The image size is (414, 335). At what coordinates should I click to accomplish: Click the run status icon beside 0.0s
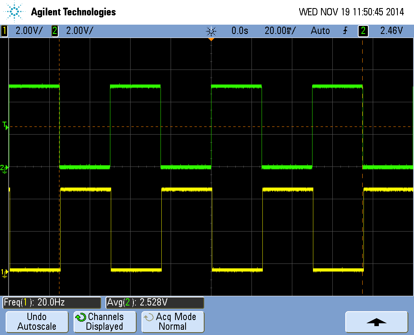tap(211, 31)
